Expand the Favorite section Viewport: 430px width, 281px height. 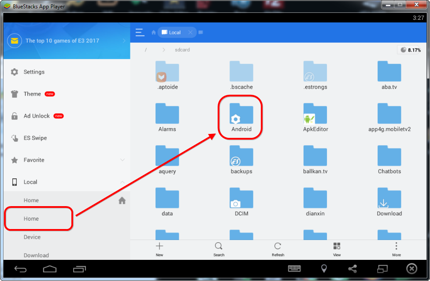coord(122,160)
